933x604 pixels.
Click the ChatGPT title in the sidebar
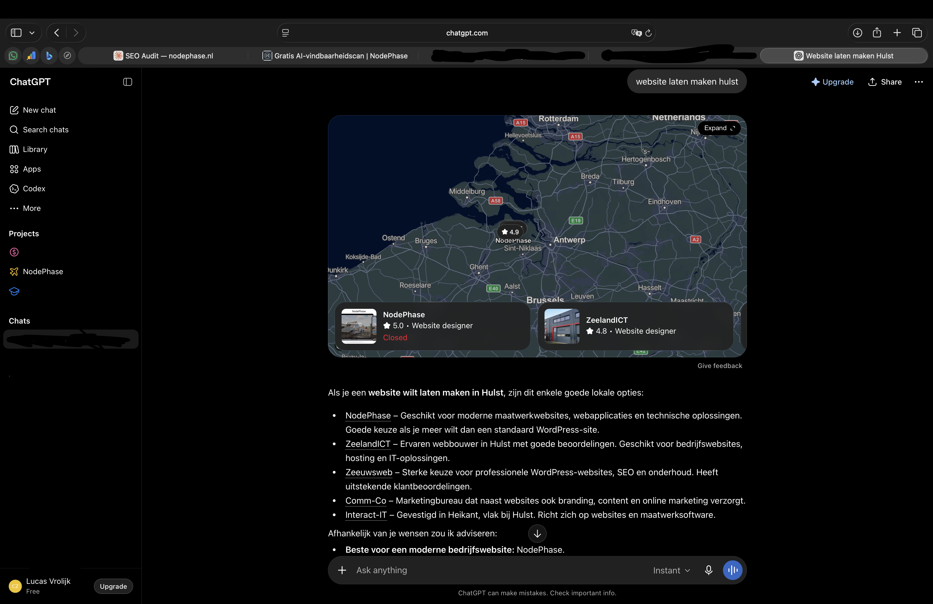30,82
